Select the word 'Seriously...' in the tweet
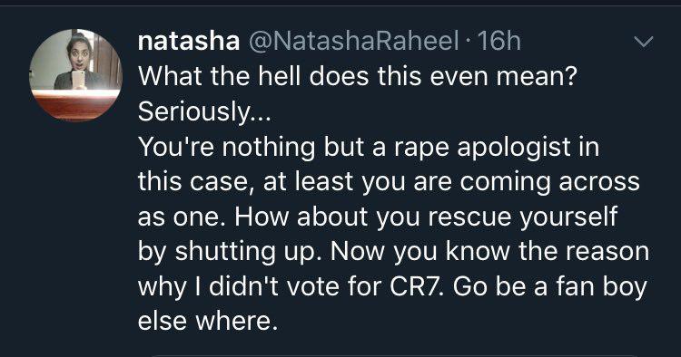This screenshot has height=357, width=681. (x=204, y=112)
